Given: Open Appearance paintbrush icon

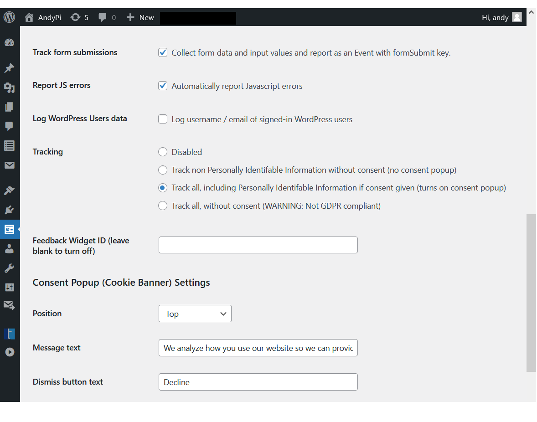Looking at the screenshot, I should tap(10, 190).
